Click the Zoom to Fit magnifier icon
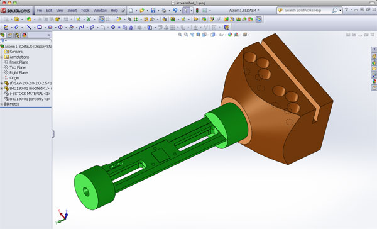This screenshot has width=377, height=229. click(180, 35)
